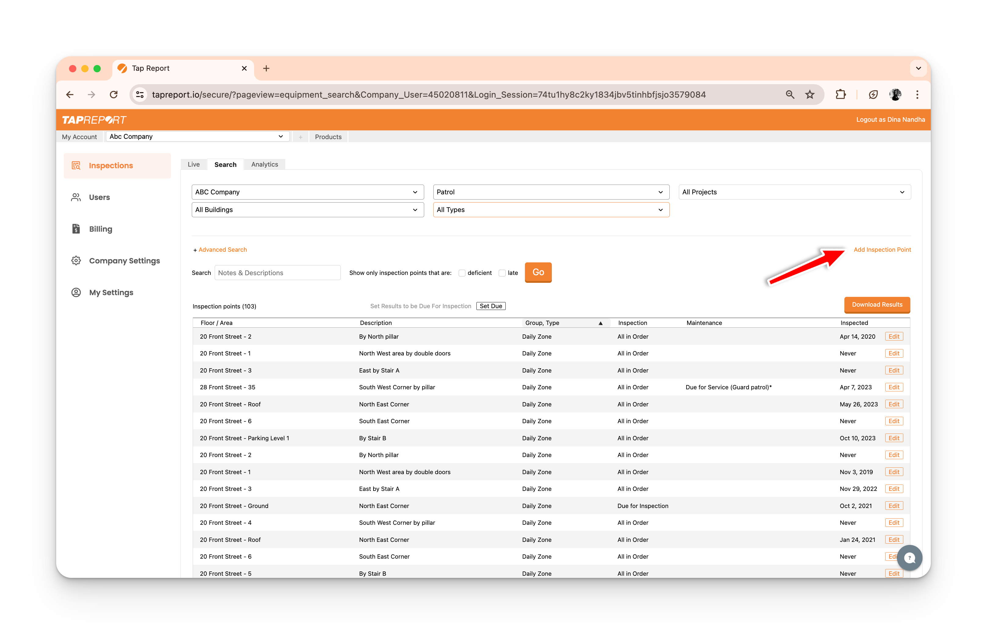Switch to the Live tab
This screenshot has height=634, width=987.
[x=194, y=164]
